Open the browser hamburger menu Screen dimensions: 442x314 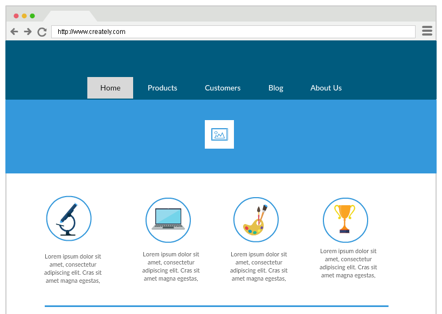click(x=427, y=31)
